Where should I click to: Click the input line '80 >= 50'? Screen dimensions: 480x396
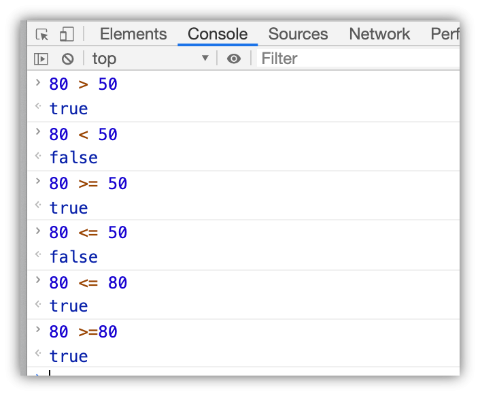pos(88,184)
